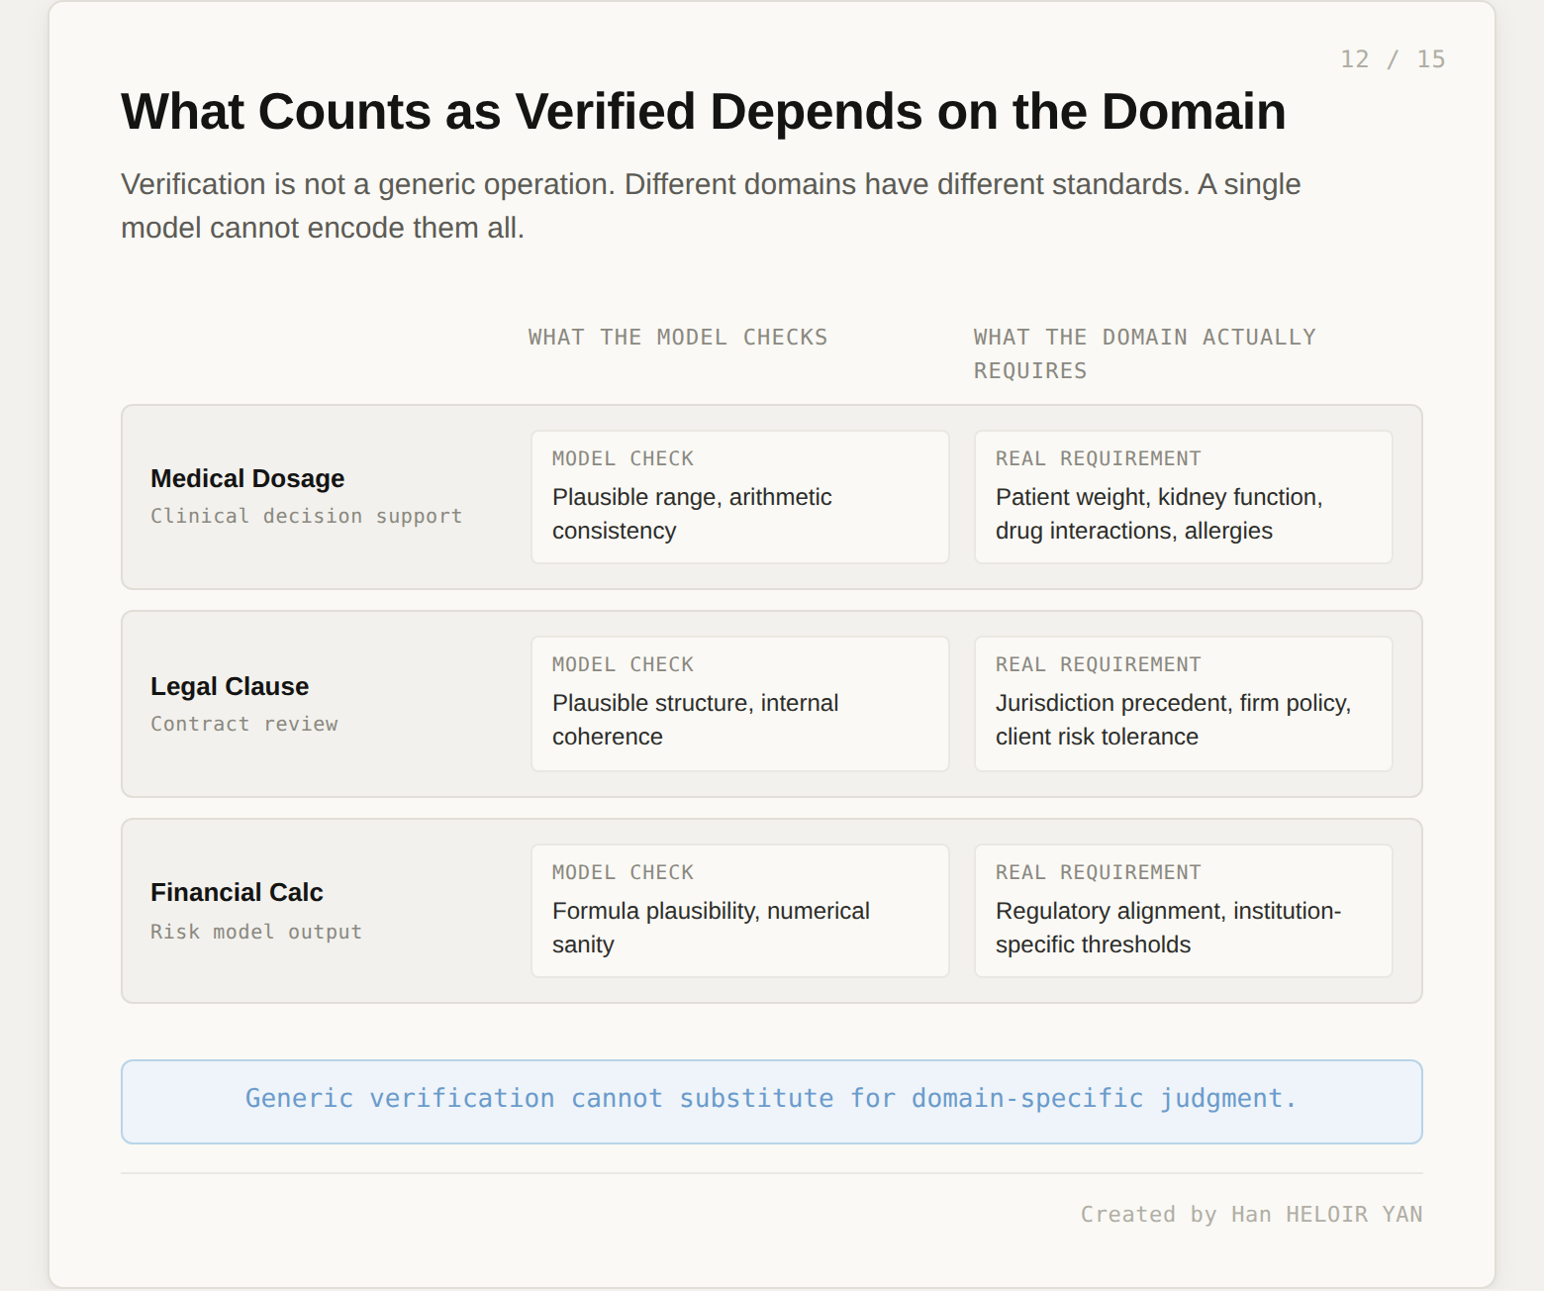
Task: Click the Medical Dosage row heading
Action: click(247, 478)
